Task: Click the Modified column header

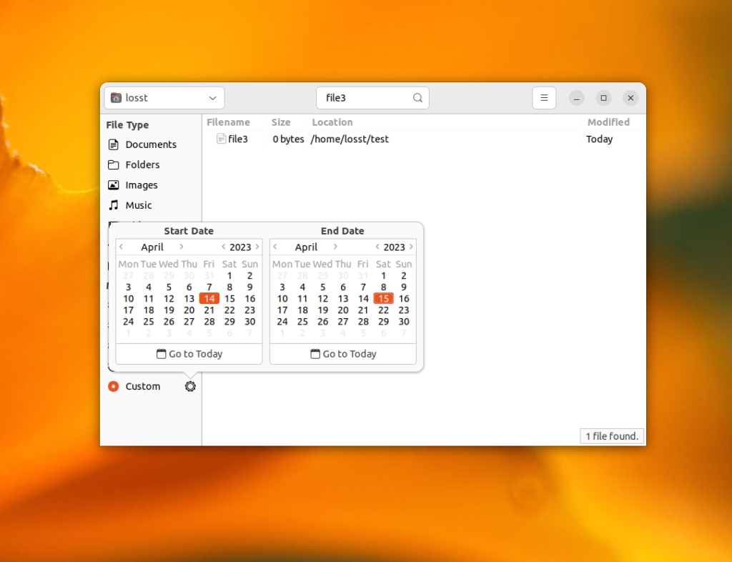Action: pyautogui.click(x=608, y=122)
